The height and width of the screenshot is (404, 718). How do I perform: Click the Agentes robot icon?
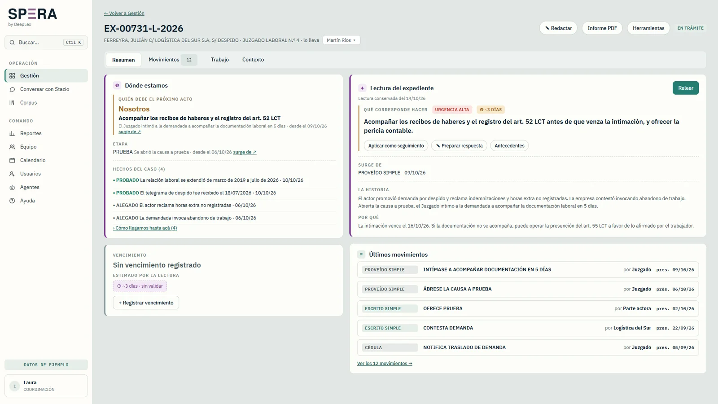tap(12, 187)
